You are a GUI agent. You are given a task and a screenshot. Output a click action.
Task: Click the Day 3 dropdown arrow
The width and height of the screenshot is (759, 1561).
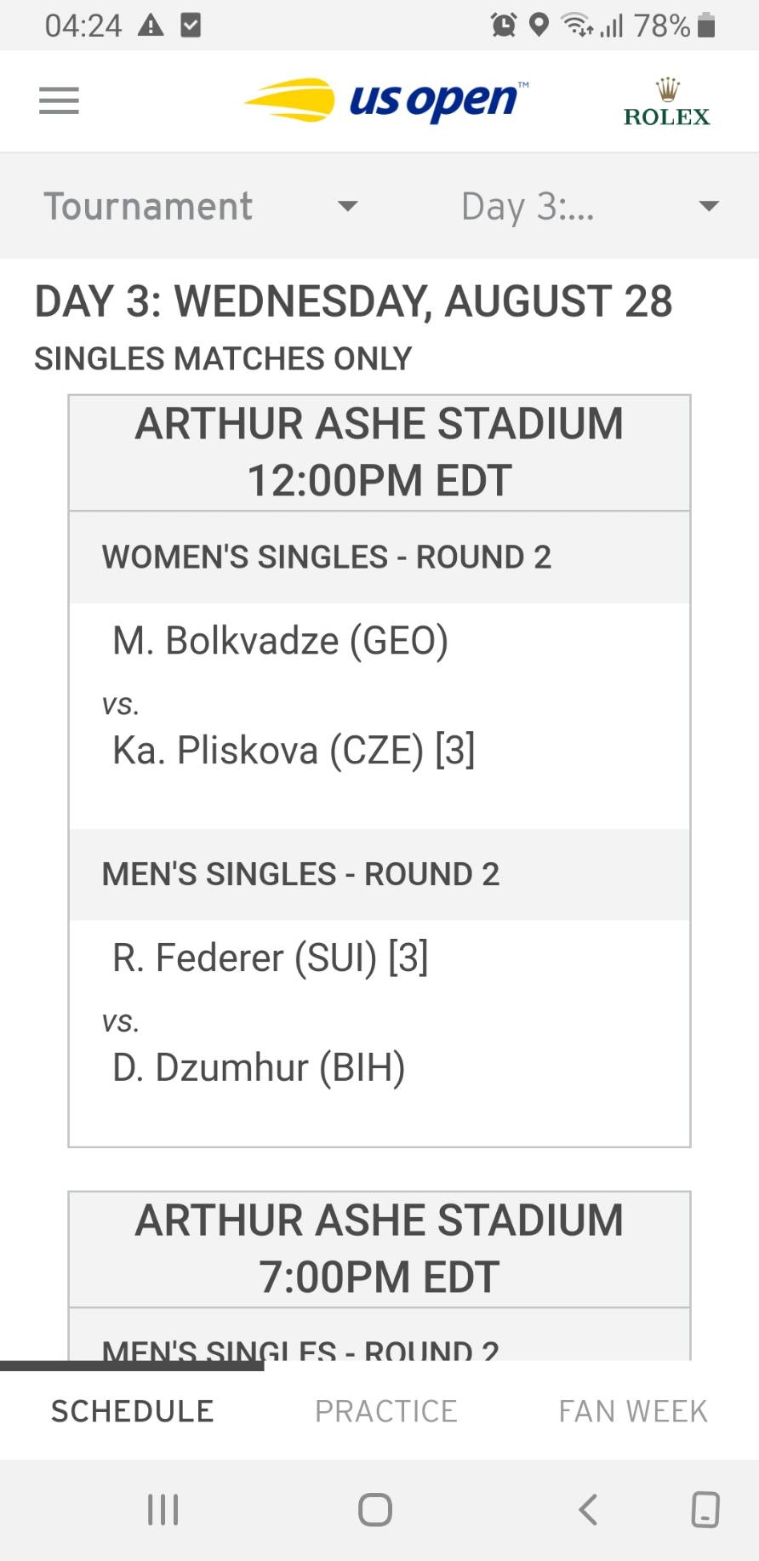[708, 206]
